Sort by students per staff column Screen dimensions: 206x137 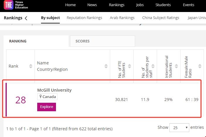click(153, 66)
